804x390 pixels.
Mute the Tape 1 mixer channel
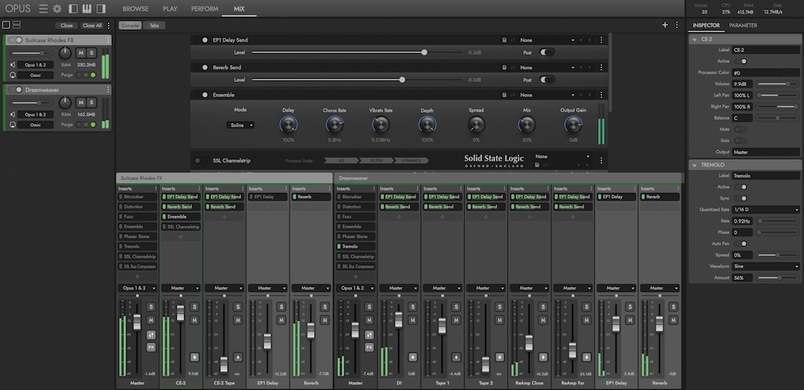(x=456, y=320)
